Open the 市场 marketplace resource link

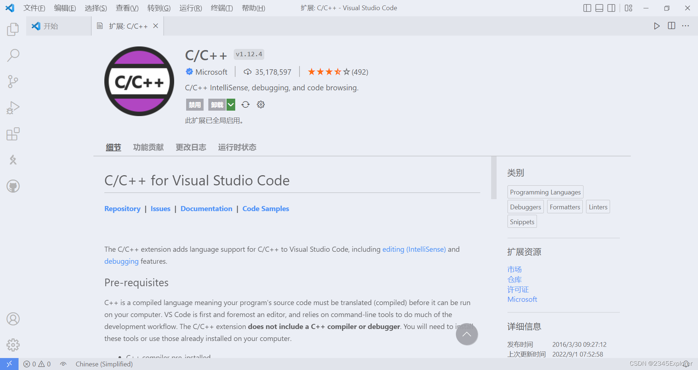514,270
